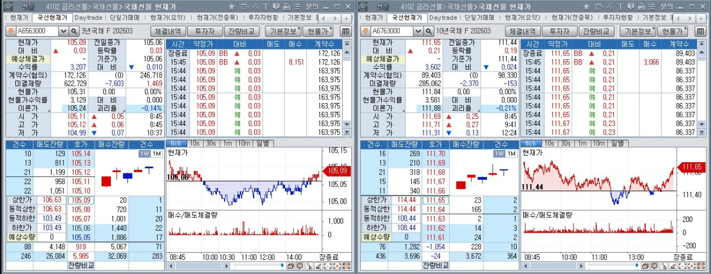Toggle 1M candle view in left window
711x274 pixels.
tap(156, 154)
